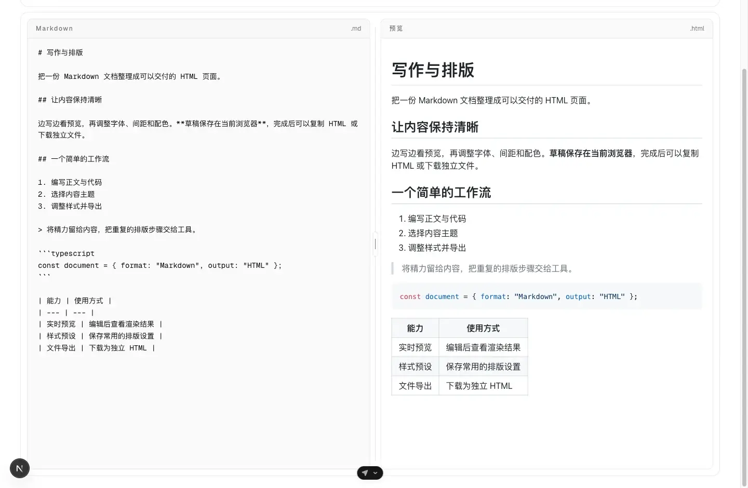
Task: Click the '让内容保持清晰' heading in preview
Action: click(x=435, y=127)
